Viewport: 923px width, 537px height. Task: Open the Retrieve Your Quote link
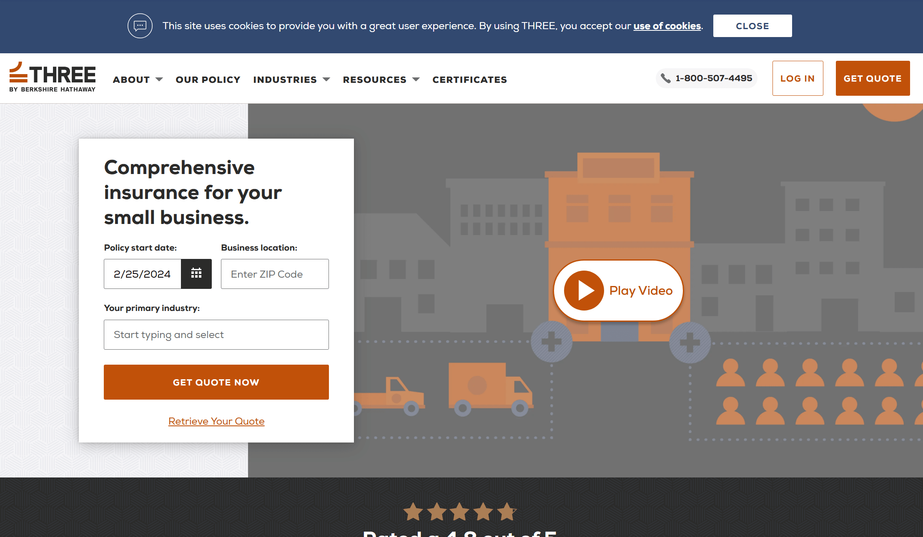[216, 421]
